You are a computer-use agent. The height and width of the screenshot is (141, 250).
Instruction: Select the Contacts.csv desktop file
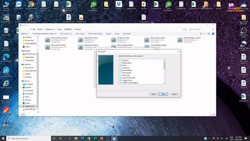[194, 5]
